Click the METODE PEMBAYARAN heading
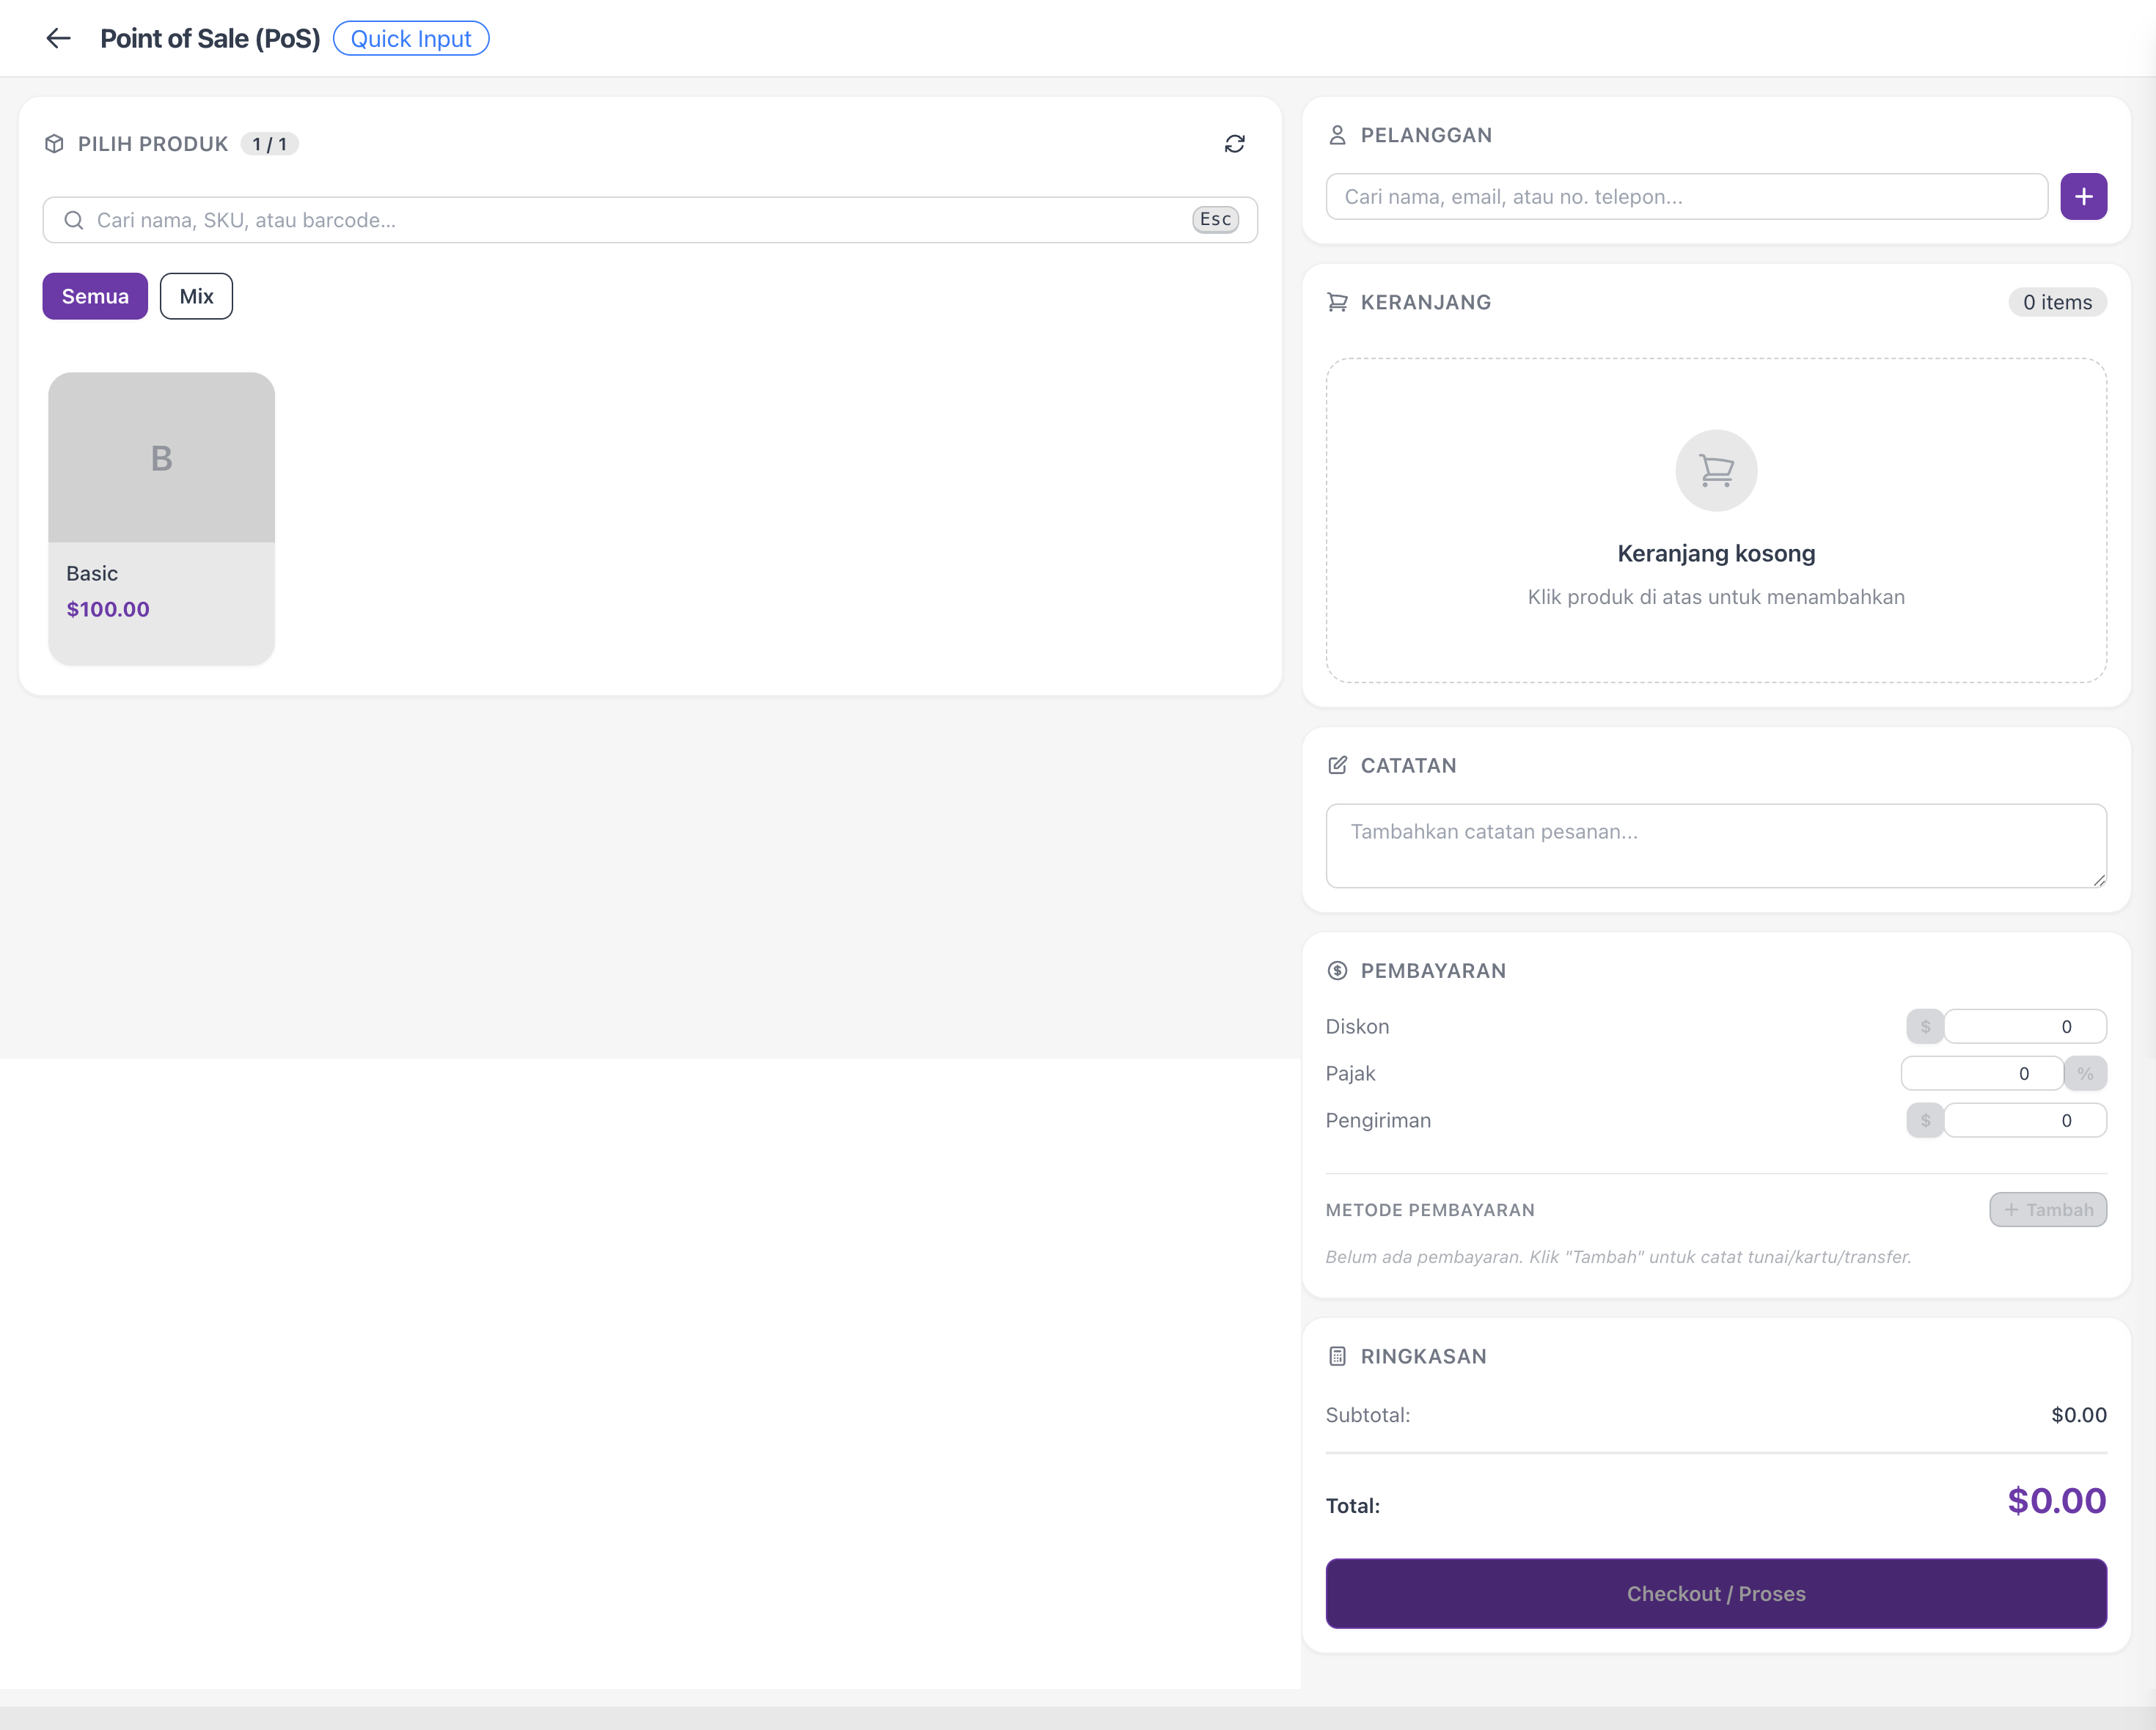Viewport: 2156px width, 1730px height. (1430, 1210)
